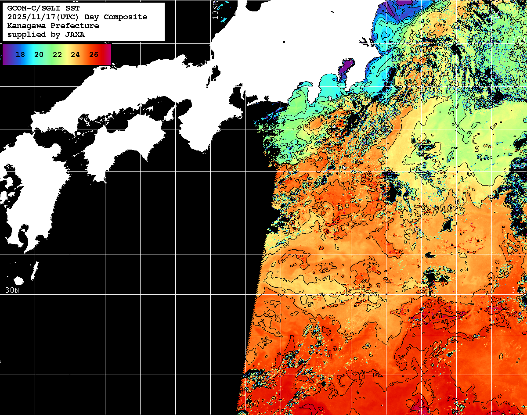This screenshot has height=415, width=527.
Task: Click the 136E longitude label at top
Action: coord(215,8)
